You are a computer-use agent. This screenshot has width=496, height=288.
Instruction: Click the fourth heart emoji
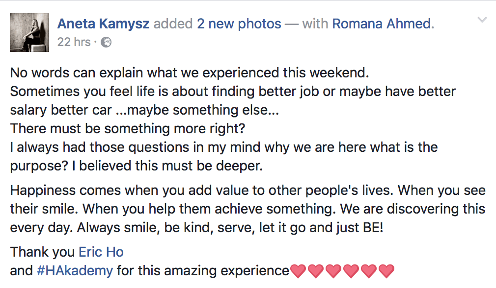[351, 270]
